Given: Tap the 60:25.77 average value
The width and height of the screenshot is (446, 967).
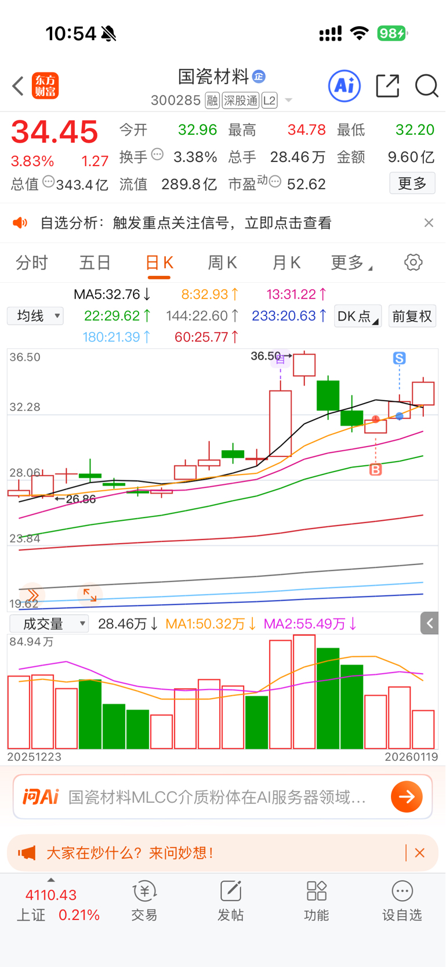Looking at the screenshot, I should pos(206,337).
